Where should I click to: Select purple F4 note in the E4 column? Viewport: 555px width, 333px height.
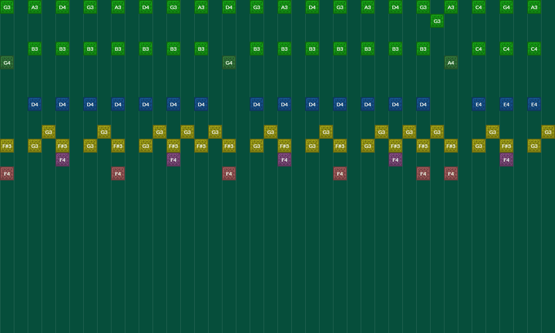coord(506,160)
